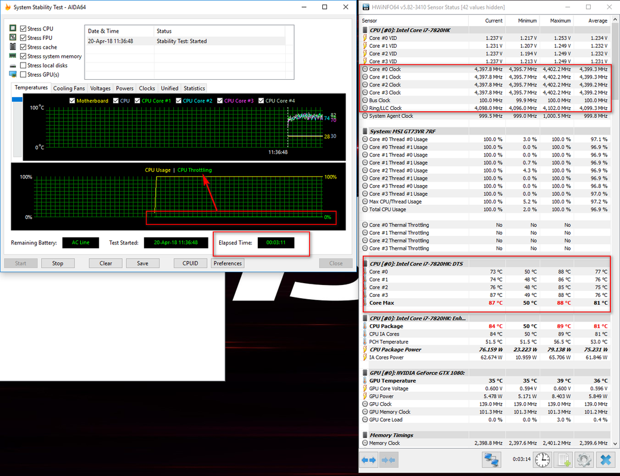Open CPUID panel button

tap(190, 263)
